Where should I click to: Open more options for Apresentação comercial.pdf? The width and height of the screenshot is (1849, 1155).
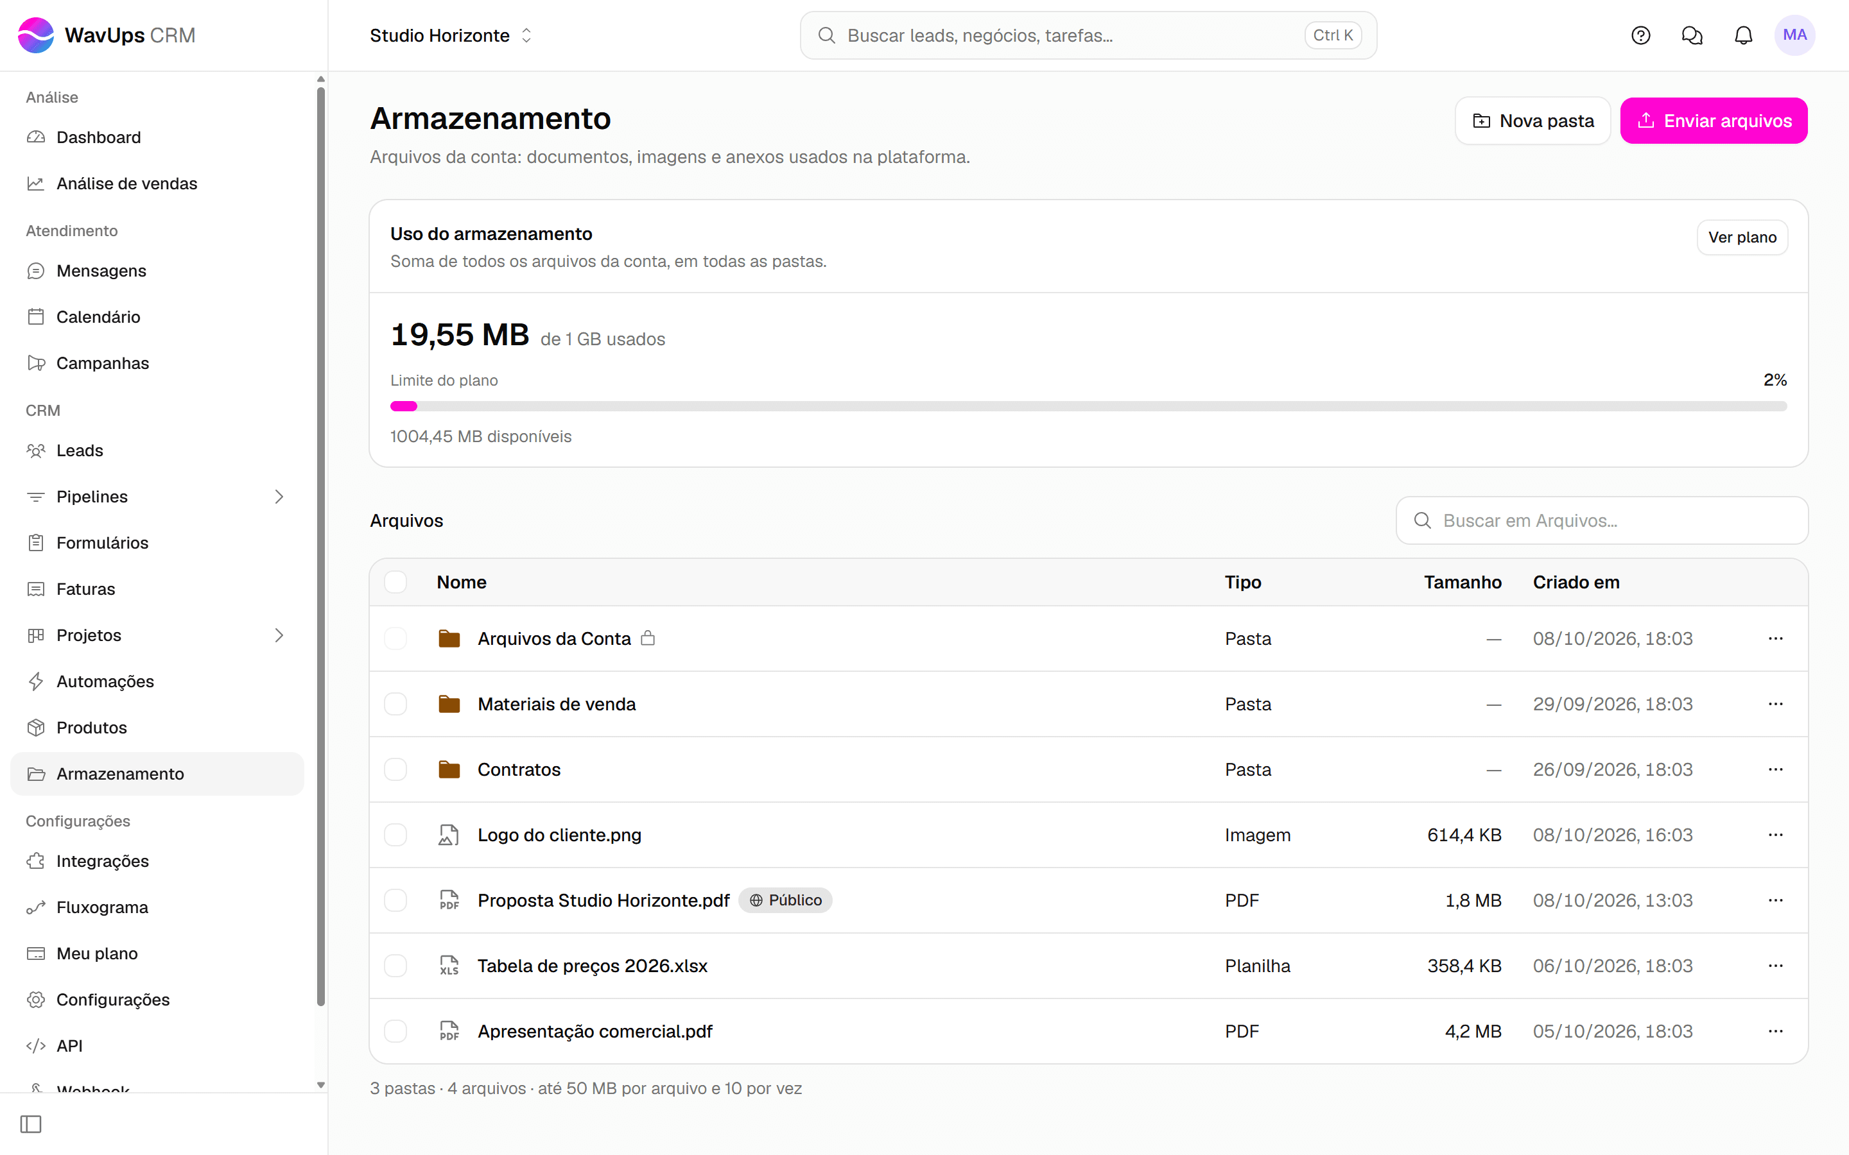click(1775, 1031)
